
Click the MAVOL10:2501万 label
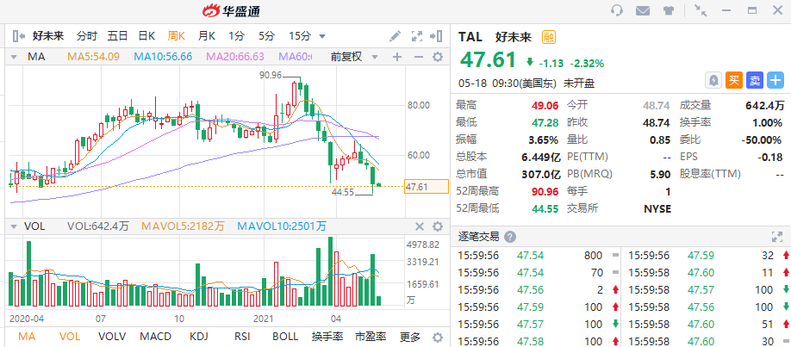[x=282, y=226]
